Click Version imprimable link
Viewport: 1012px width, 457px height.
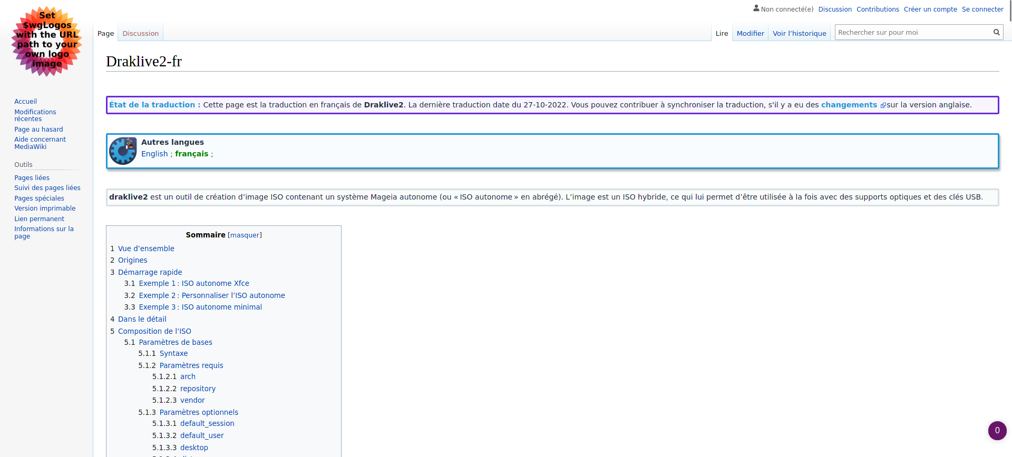pos(45,208)
